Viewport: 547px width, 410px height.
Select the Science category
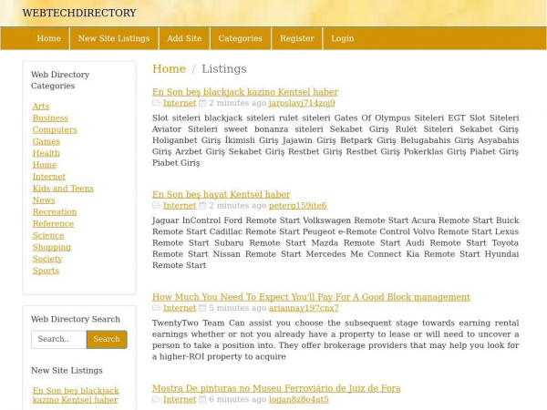coord(48,235)
